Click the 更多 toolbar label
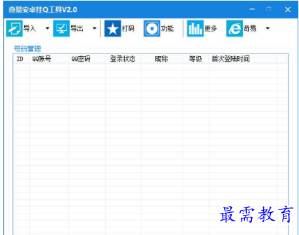Viewport: 299px width, 235px height. click(x=211, y=29)
